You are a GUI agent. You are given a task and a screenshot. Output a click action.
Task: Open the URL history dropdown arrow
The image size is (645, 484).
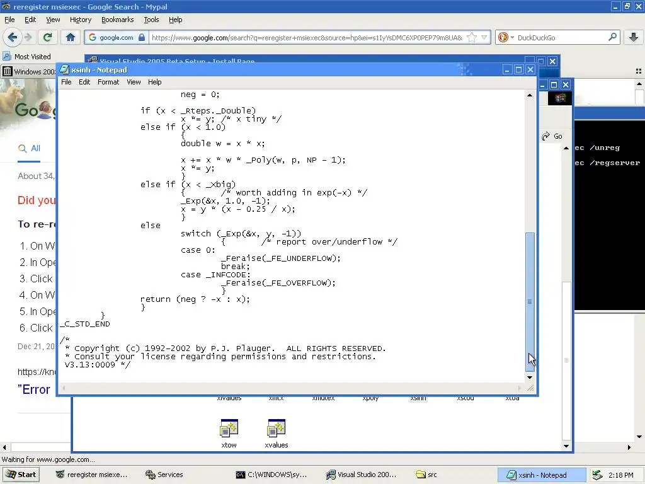484,37
